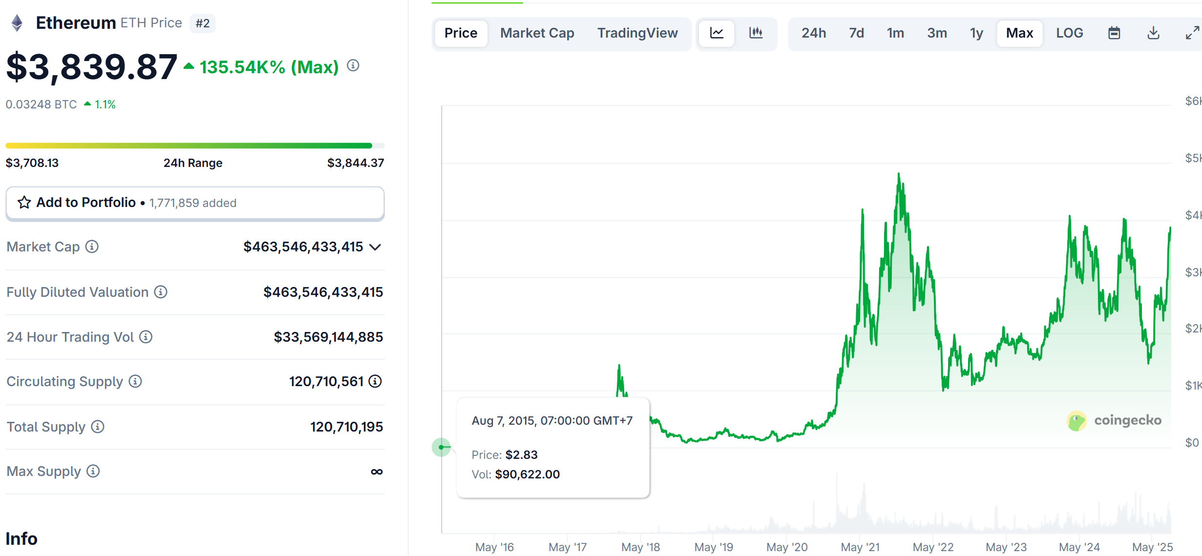Viewport: 1202px width, 556px height.
Task: Click the infinity symbol Max Supply value
Action: (x=377, y=472)
